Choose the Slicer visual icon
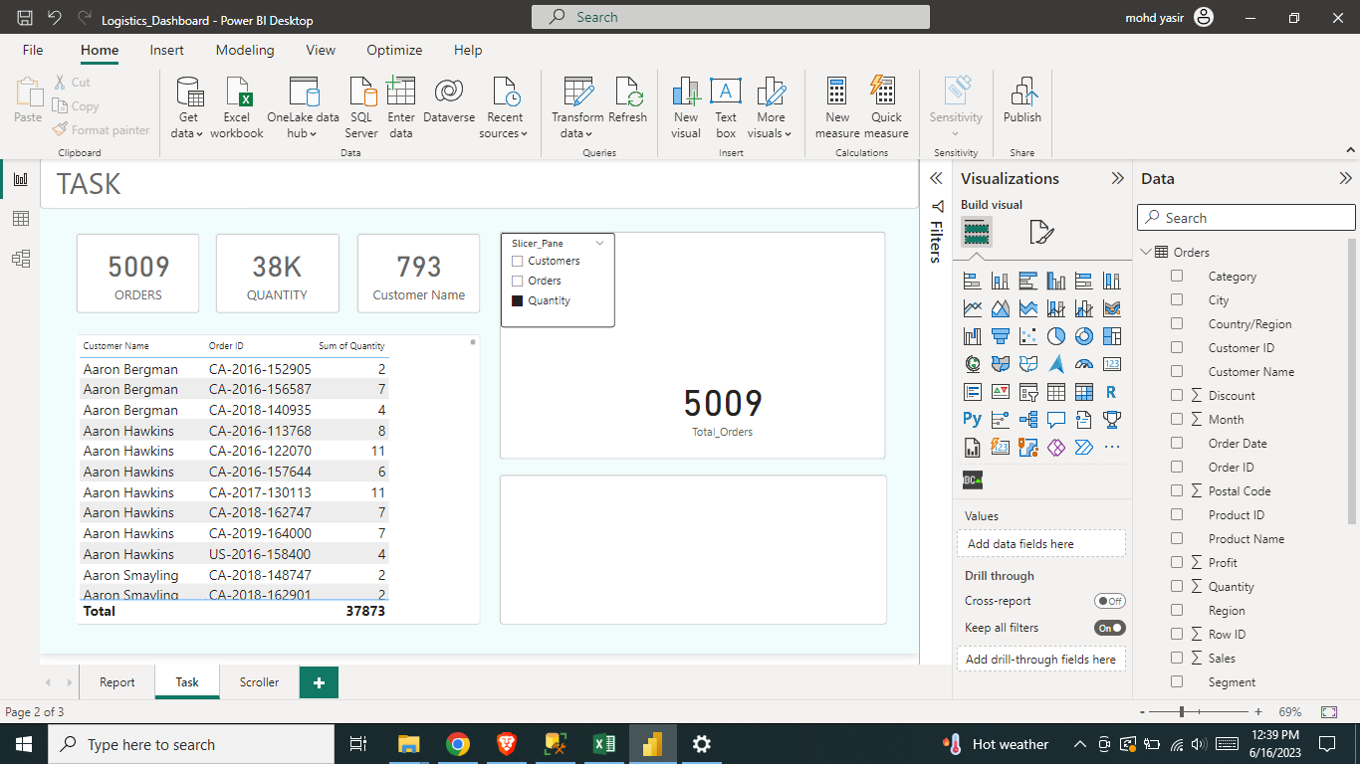 (1028, 392)
